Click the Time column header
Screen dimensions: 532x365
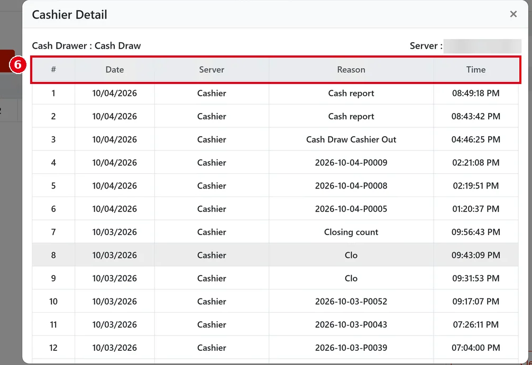pos(475,70)
